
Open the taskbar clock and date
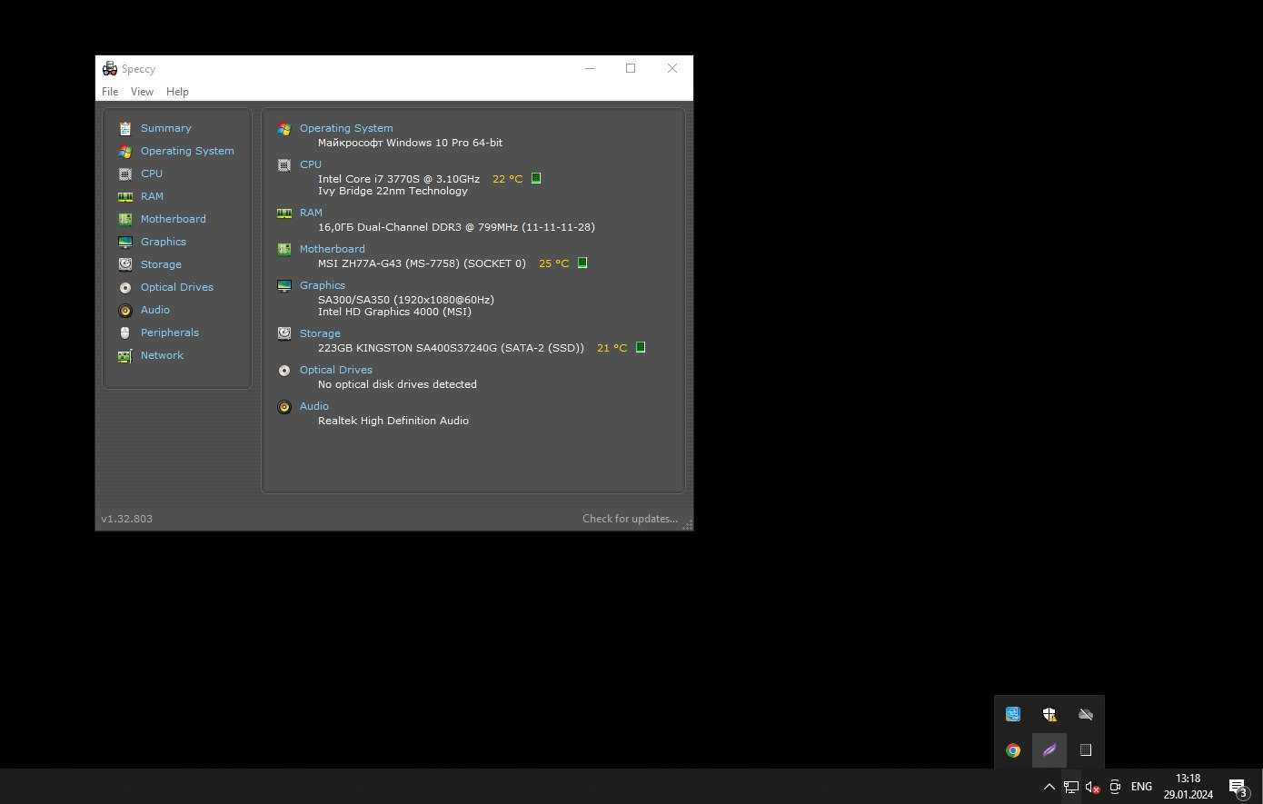[1188, 787]
